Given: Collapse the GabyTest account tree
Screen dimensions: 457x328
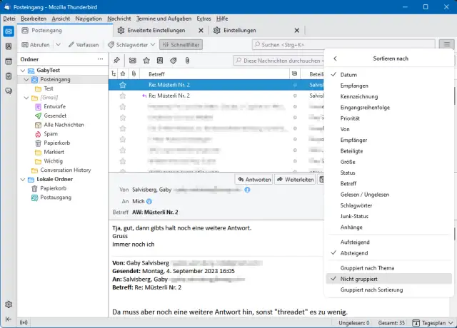Looking at the screenshot, I should pyautogui.click(x=23, y=71).
